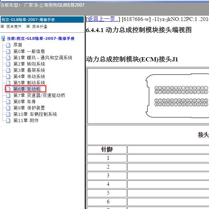Click page icon next to 第4章
This screenshot has height=209, width=209.
[8, 77]
